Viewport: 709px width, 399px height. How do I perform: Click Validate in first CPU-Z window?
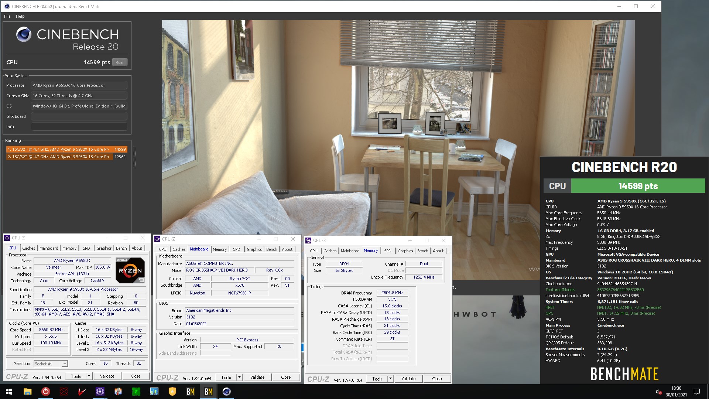pyautogui.click(x=107, y=376)
